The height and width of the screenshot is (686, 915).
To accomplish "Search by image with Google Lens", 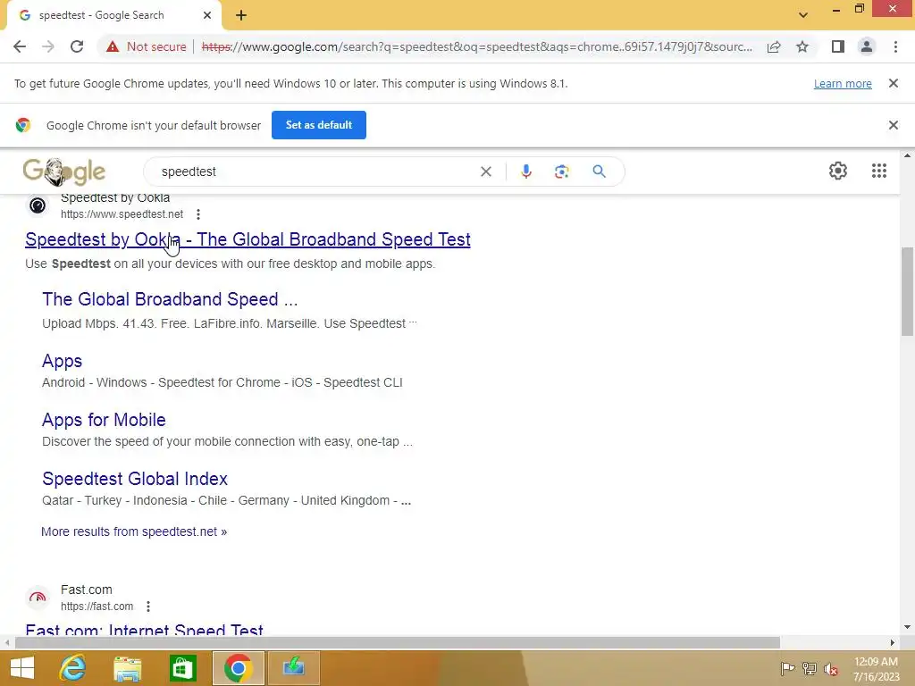I will 561,171.
